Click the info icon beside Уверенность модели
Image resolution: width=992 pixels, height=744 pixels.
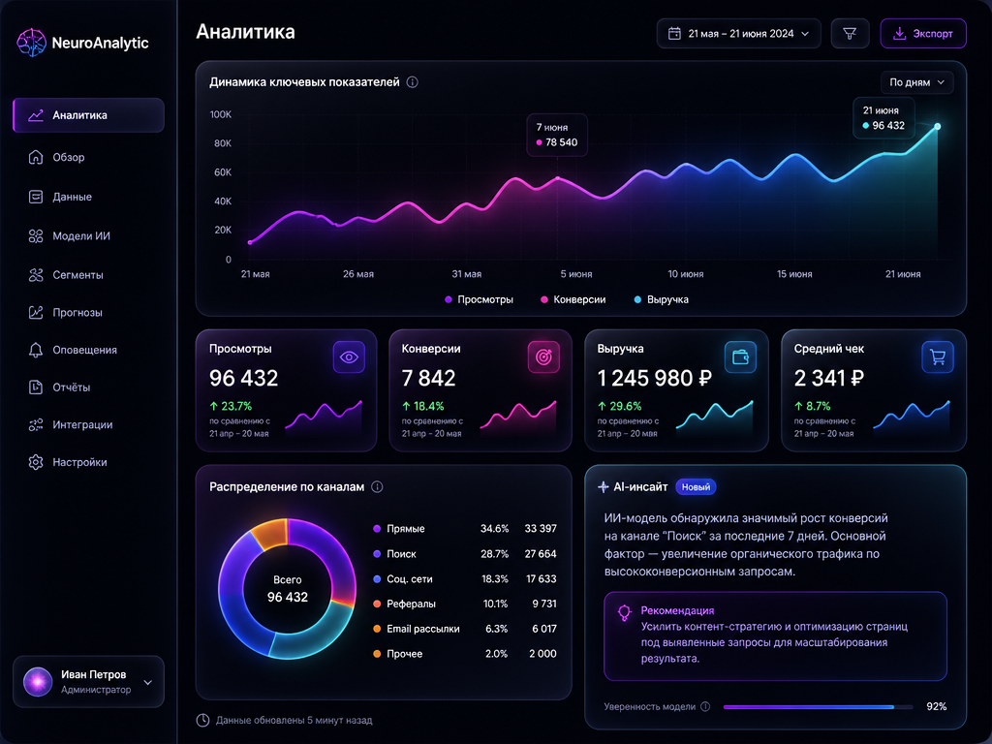pyautogui.click(x=705, y=706)
